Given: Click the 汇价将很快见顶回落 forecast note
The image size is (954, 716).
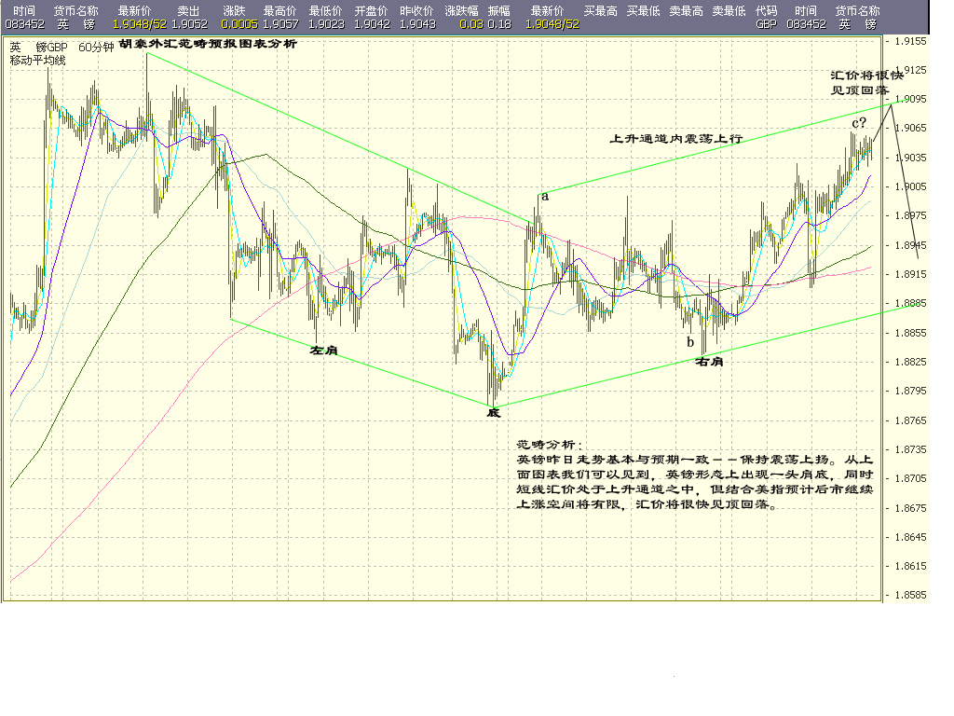Looking at the screenshot, I should (x=867, y=83).
